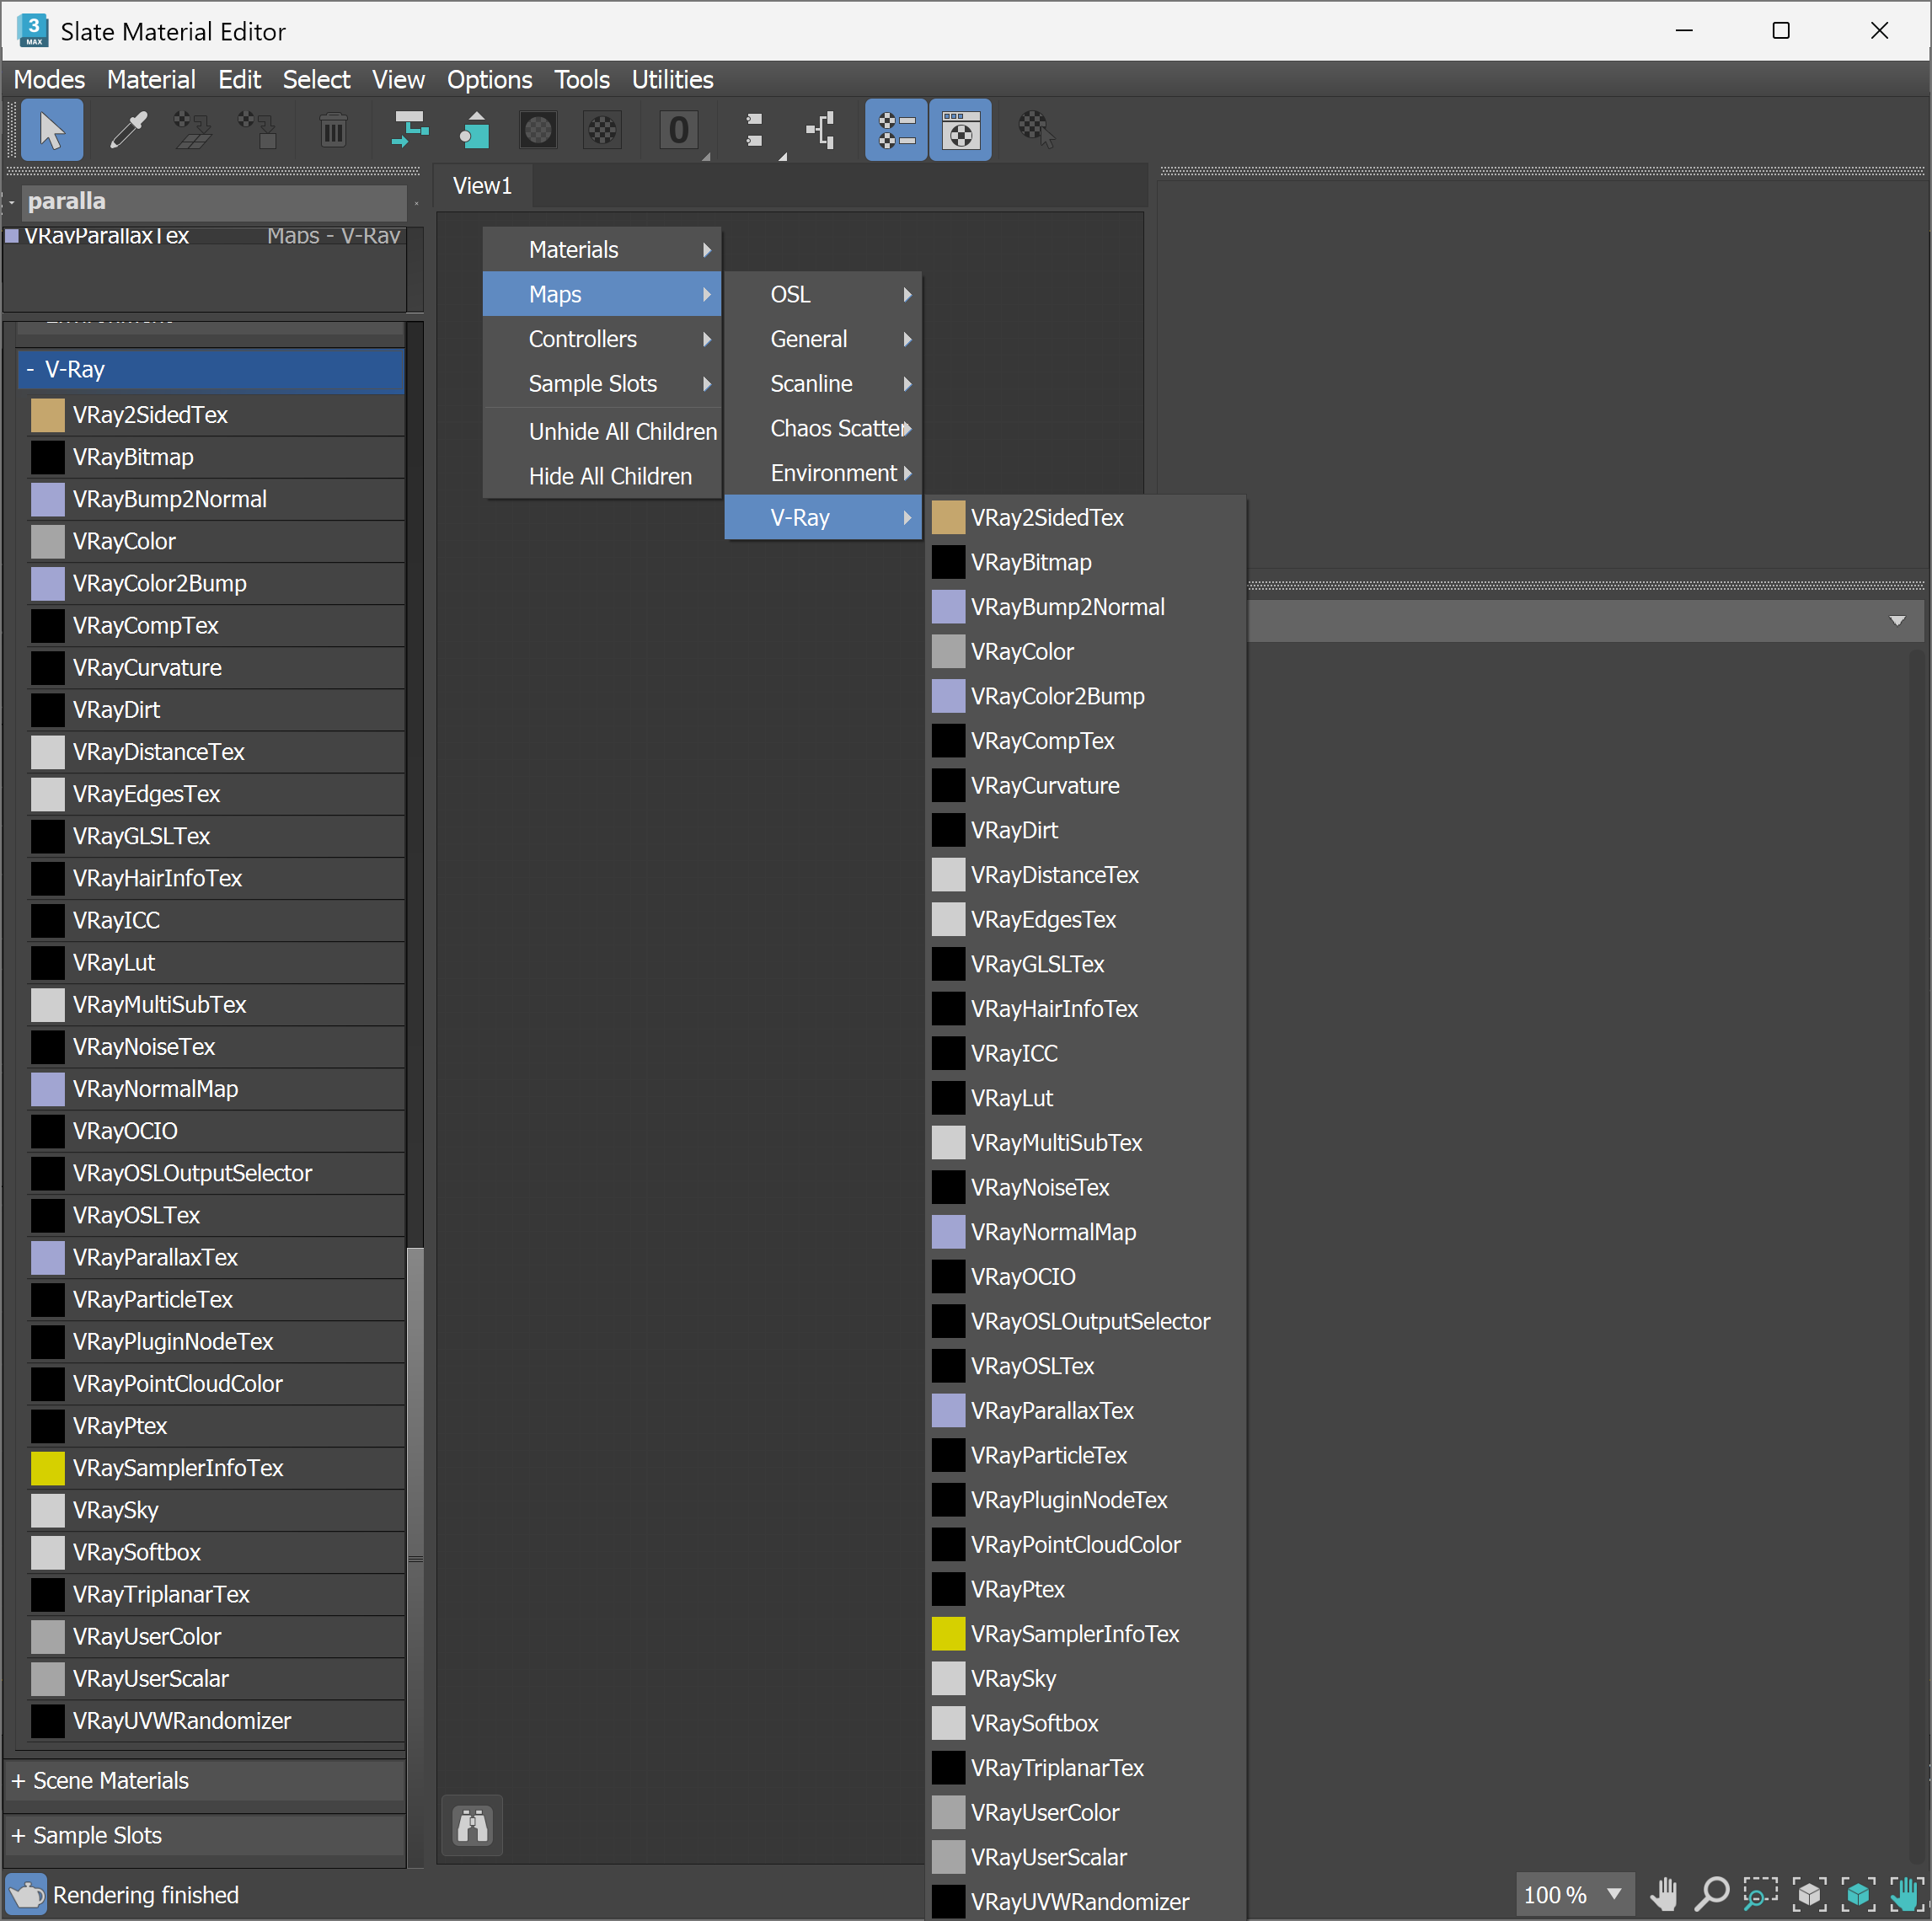1932x1921 pixels.
Task: Expand the General maps submenu
Action: (x=823, y=339)
